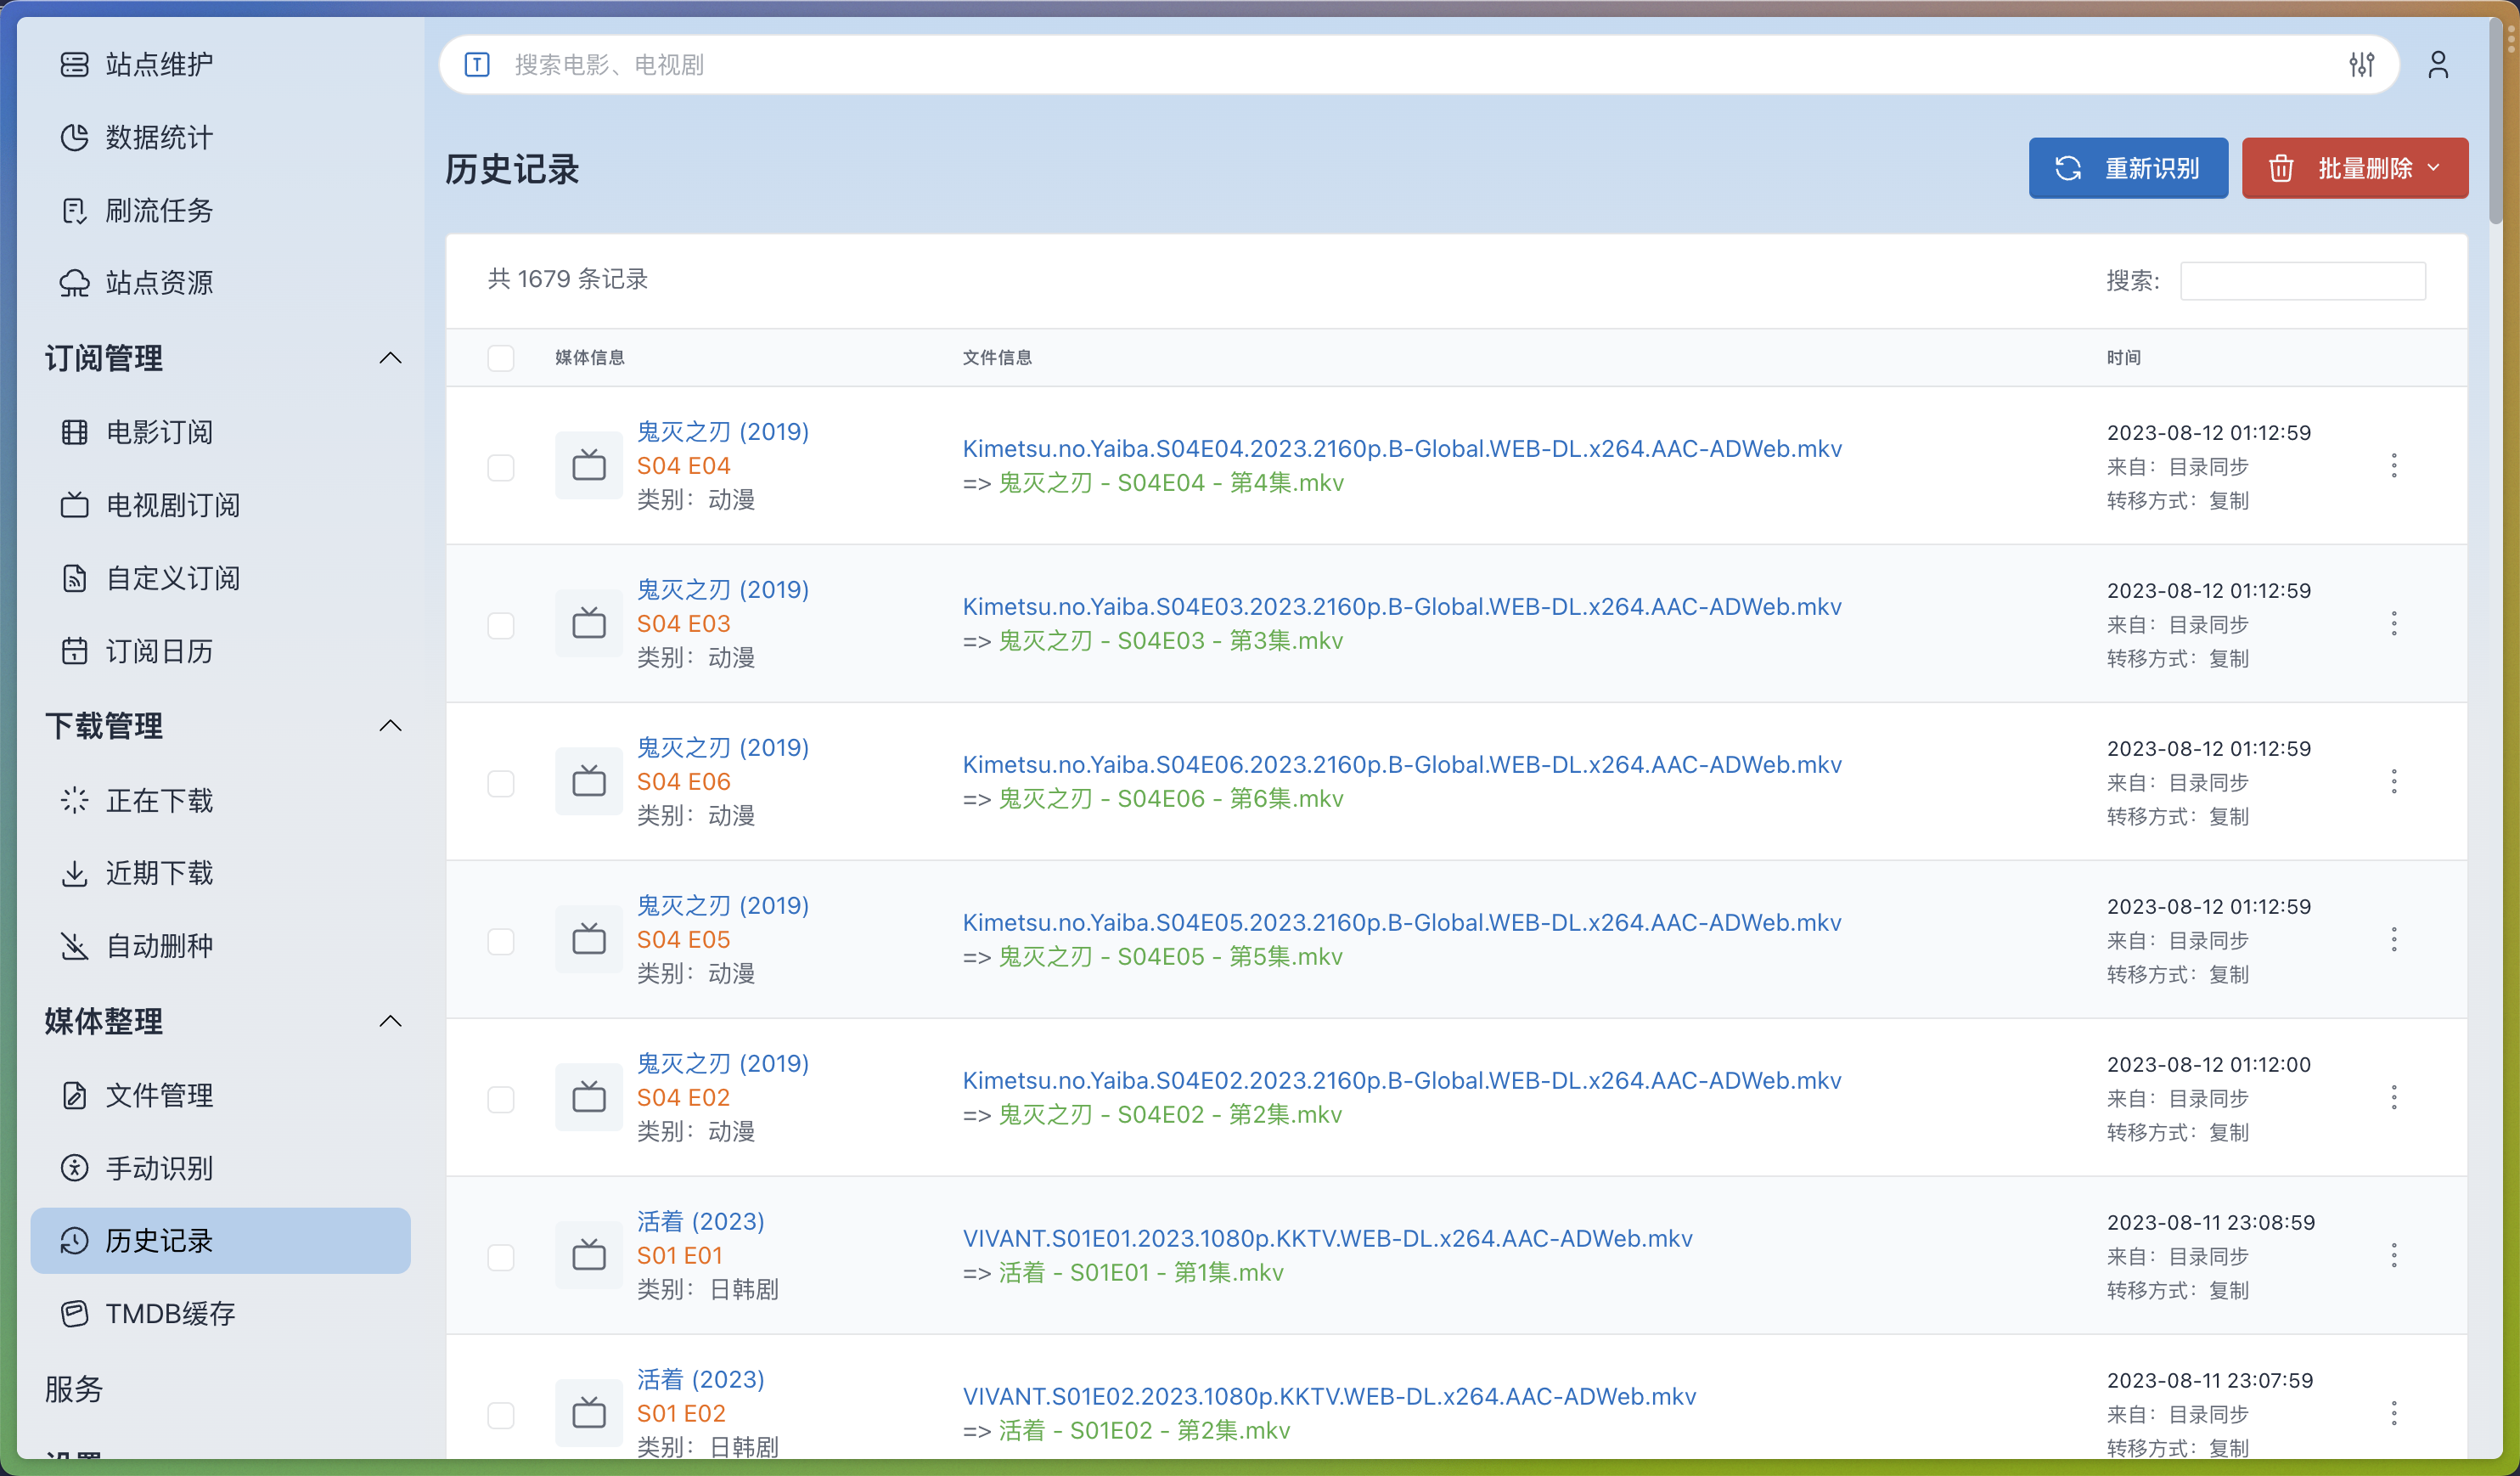Open 订阅日历 in the sidebar
This screenshot has height=1476, width=2520.
pyautogui.click(x=220, y=651)
